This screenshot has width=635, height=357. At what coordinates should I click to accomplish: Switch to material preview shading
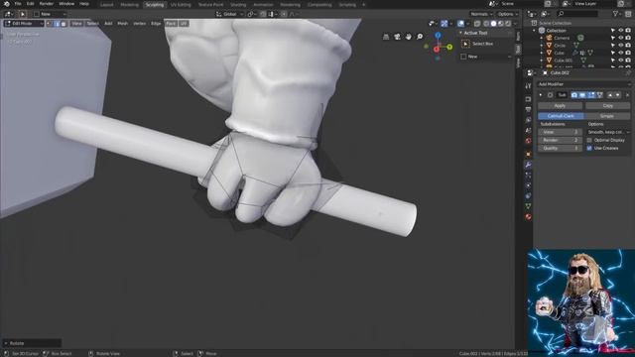click(x=500, y=24)
